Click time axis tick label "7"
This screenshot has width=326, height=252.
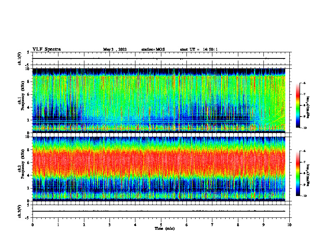tap(212, 225)
